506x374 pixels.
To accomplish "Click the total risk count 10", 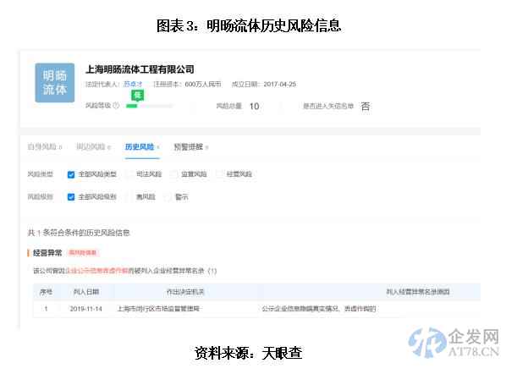I will coord(255,106).
